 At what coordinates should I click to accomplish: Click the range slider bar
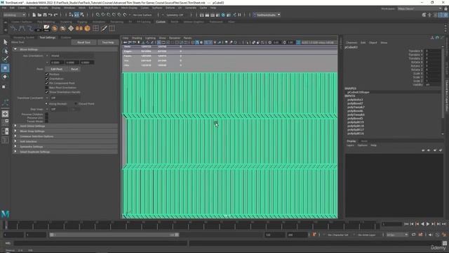point(114,235)
